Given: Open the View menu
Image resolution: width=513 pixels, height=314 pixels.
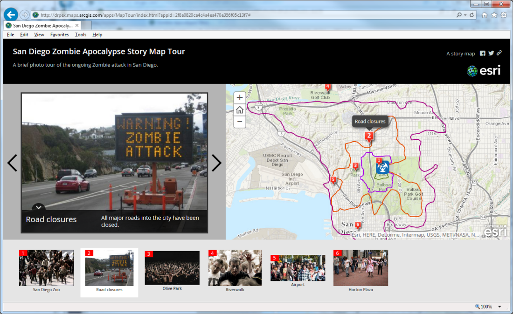Looking at the screenshot, I should (39, 34).
